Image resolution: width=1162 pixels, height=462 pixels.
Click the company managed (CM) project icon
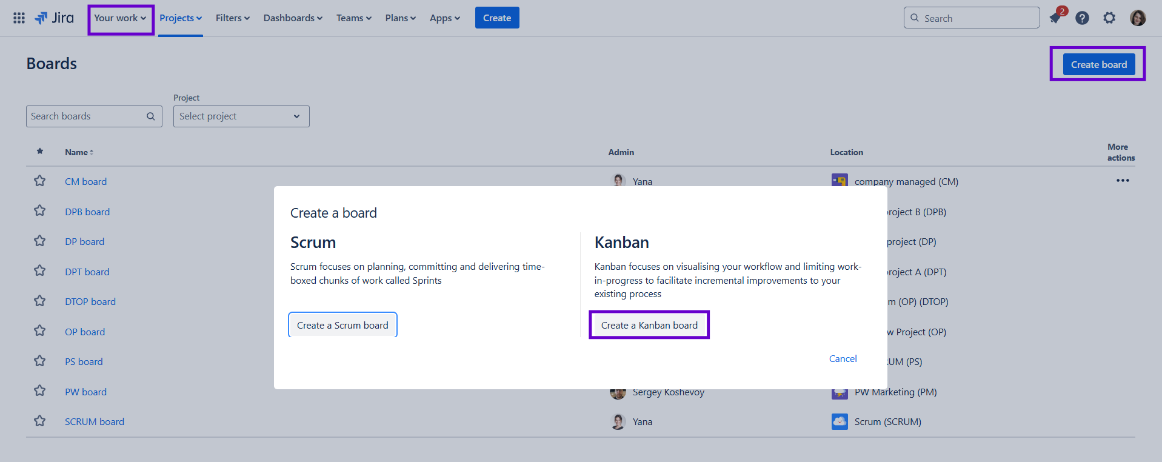[840, 180]
